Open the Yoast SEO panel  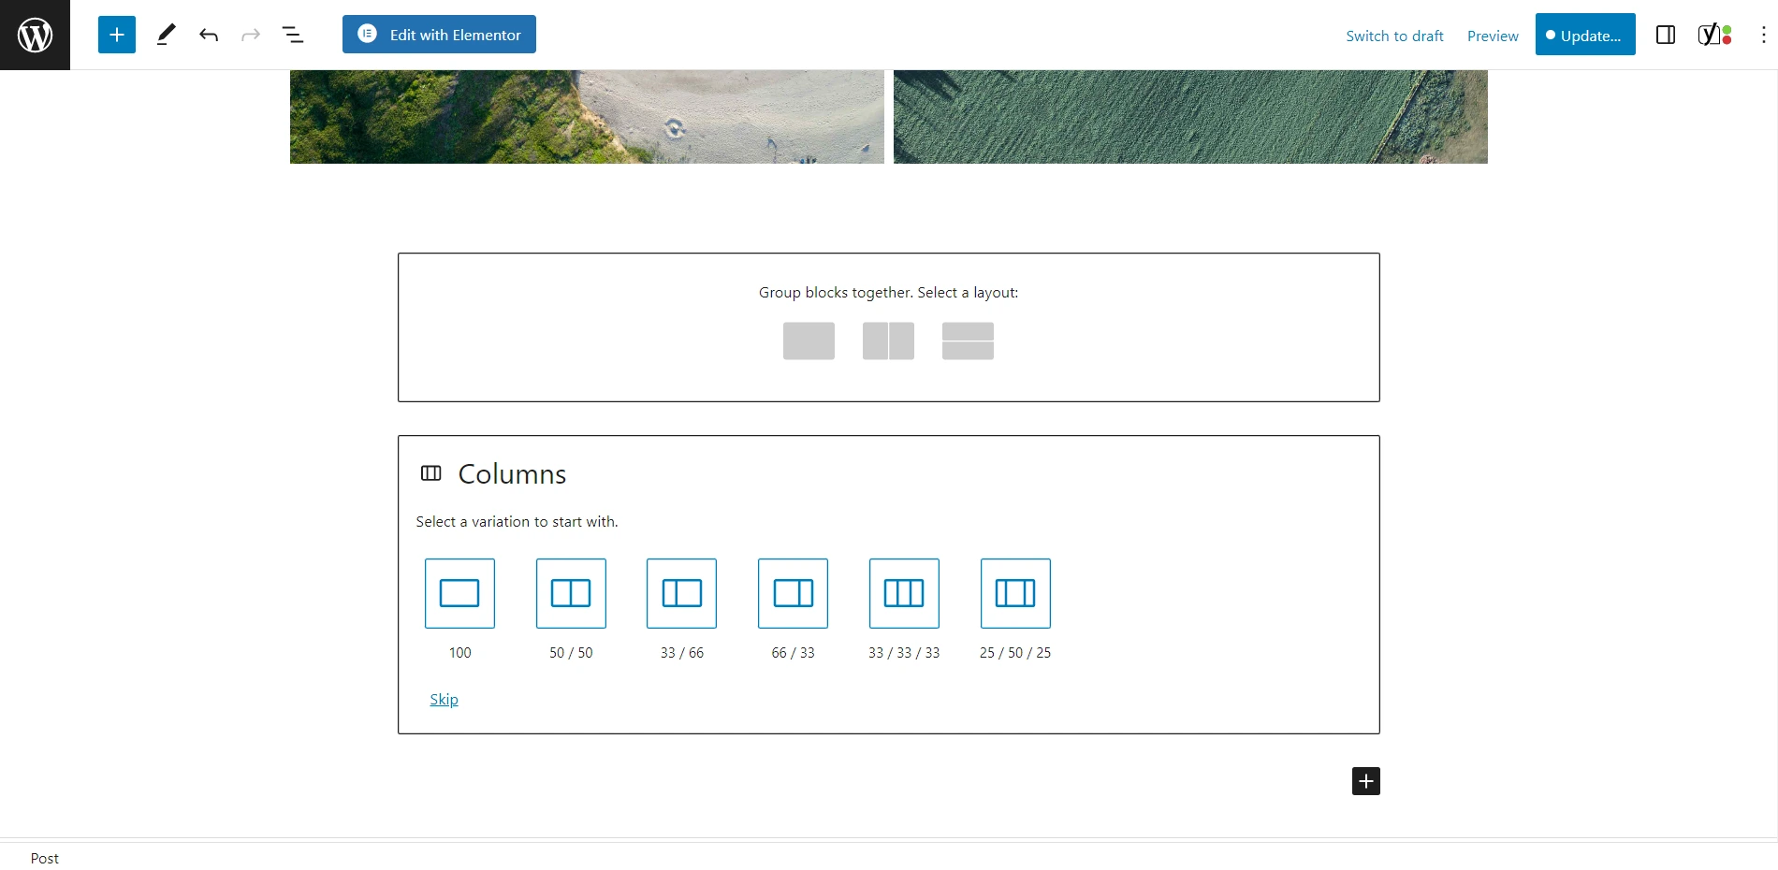(x=1714, y=35)
